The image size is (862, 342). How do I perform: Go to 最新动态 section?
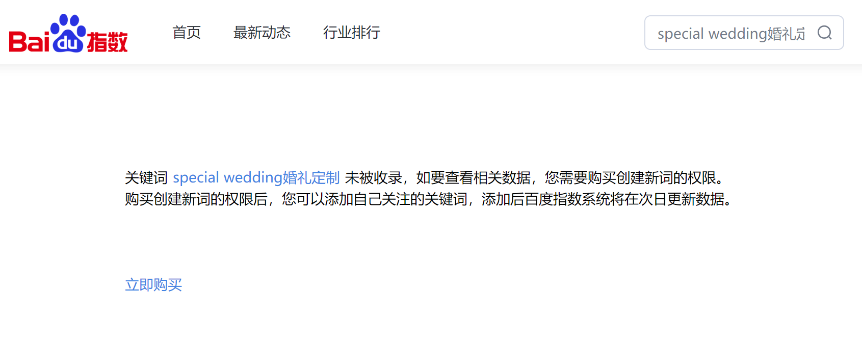[x=262, y=33]
